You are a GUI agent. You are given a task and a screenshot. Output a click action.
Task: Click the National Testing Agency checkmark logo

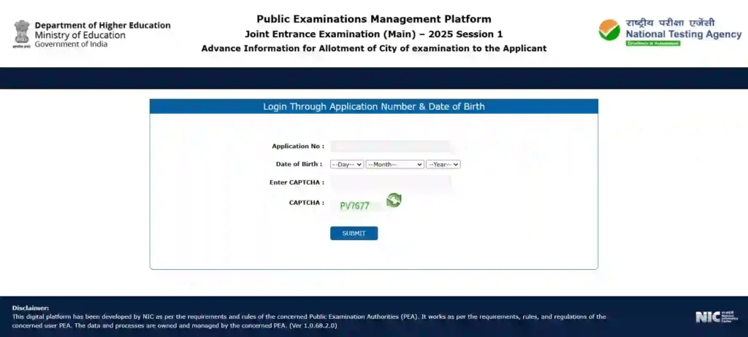(609, 30)
